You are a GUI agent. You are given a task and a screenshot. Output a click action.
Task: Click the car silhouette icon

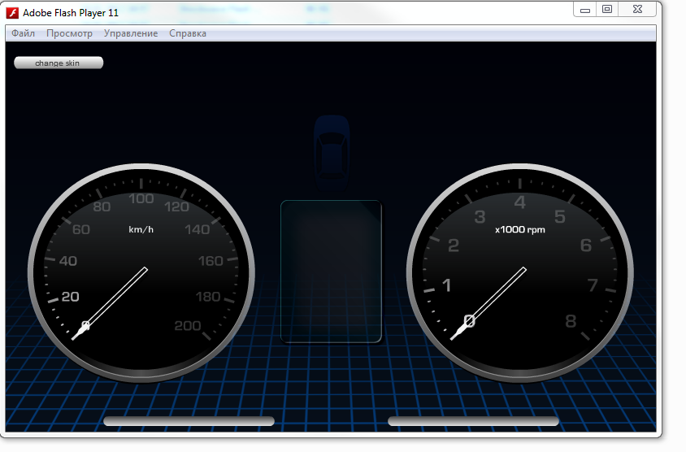[332, 146]
